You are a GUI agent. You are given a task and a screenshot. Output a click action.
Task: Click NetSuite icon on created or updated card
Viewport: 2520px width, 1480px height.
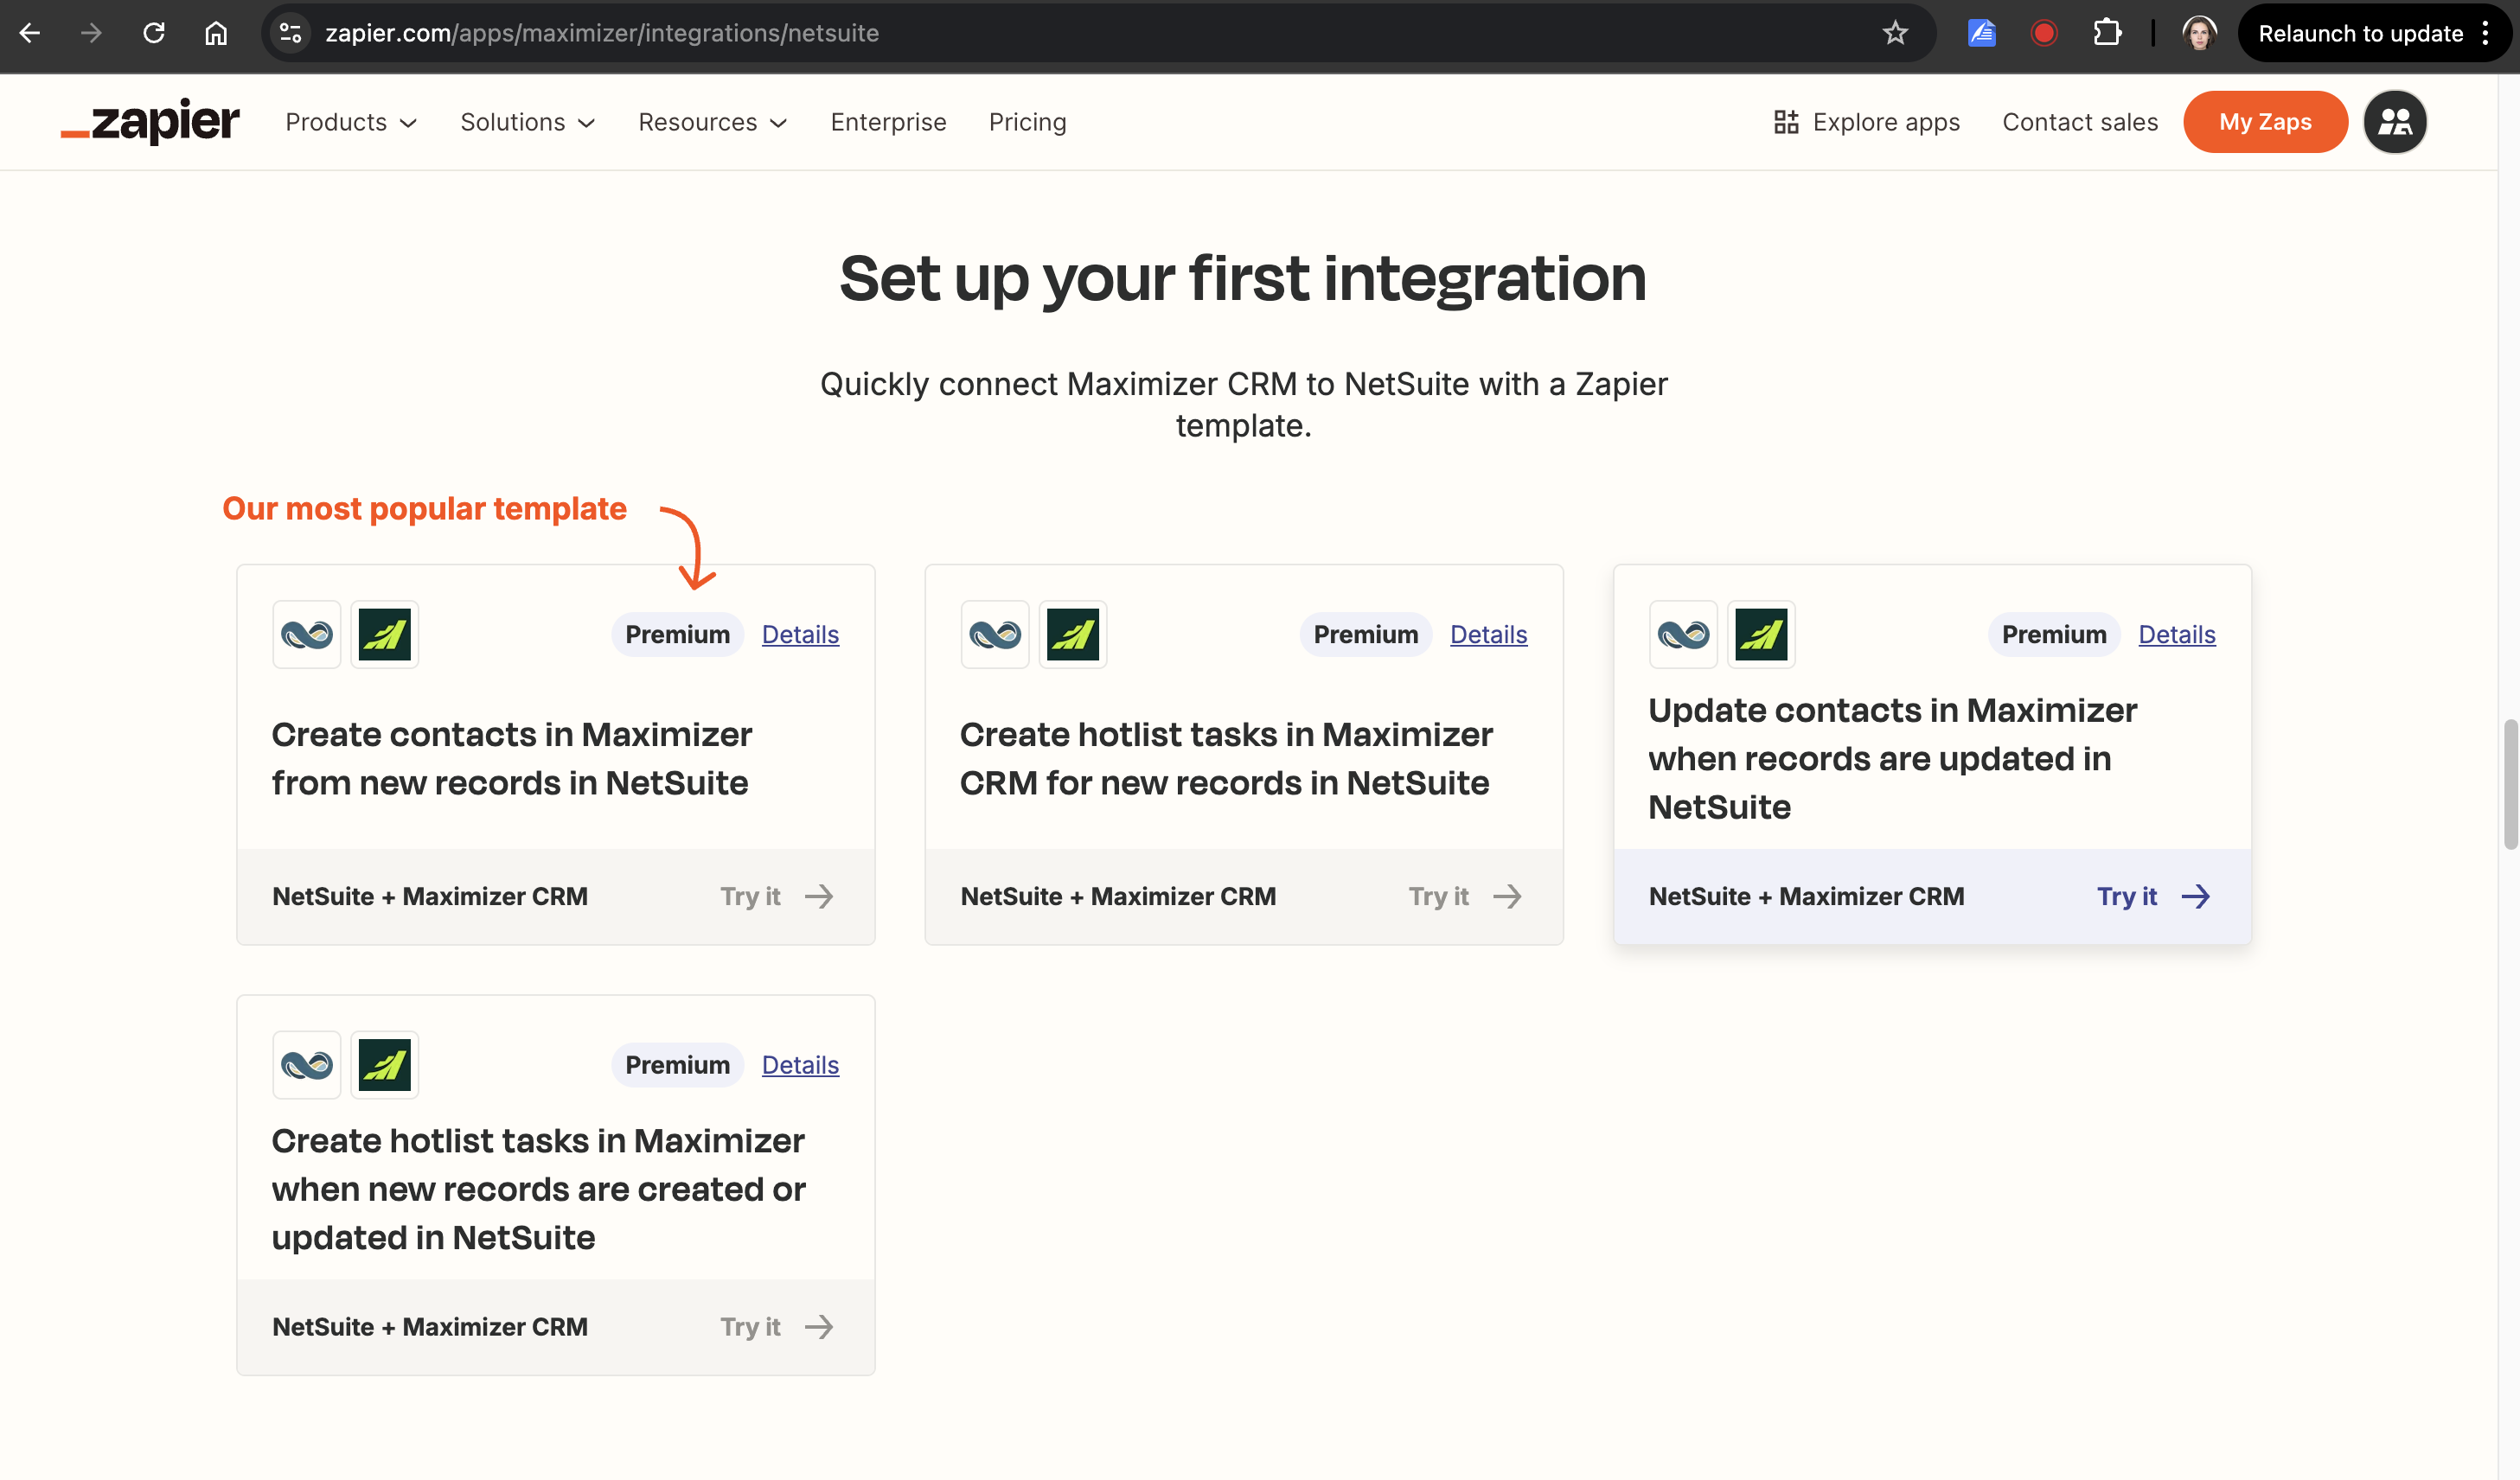tap(307, 1065)
